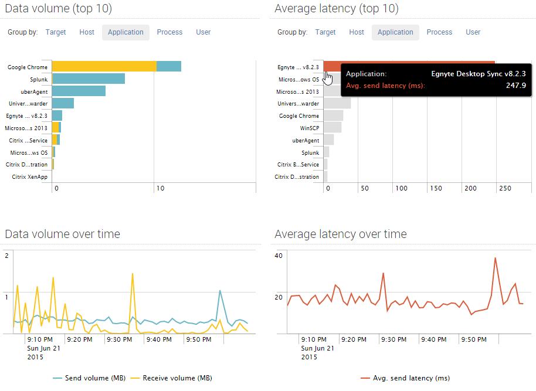The width and height of the screenshot is (536, 391).
Task: Click the Microso...s 2013 data volume bar
Action: tap(56, 128)
